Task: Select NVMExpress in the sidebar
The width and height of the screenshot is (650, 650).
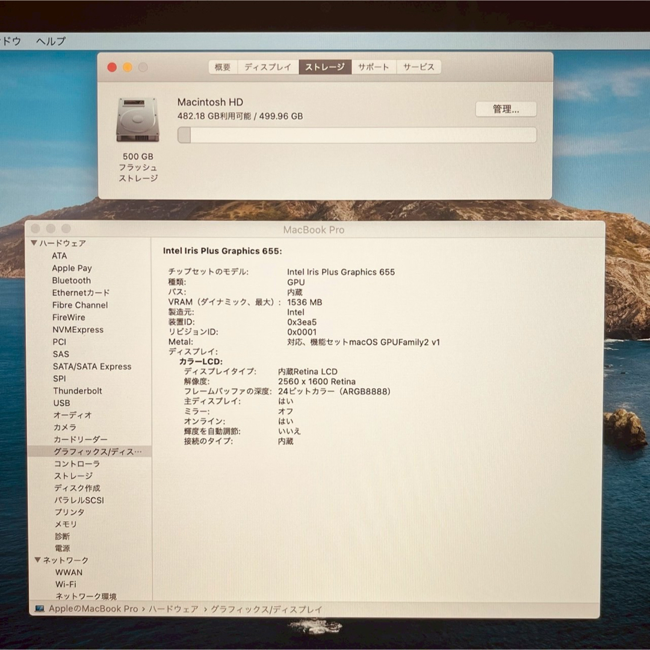Action: (x=78, y=330)
